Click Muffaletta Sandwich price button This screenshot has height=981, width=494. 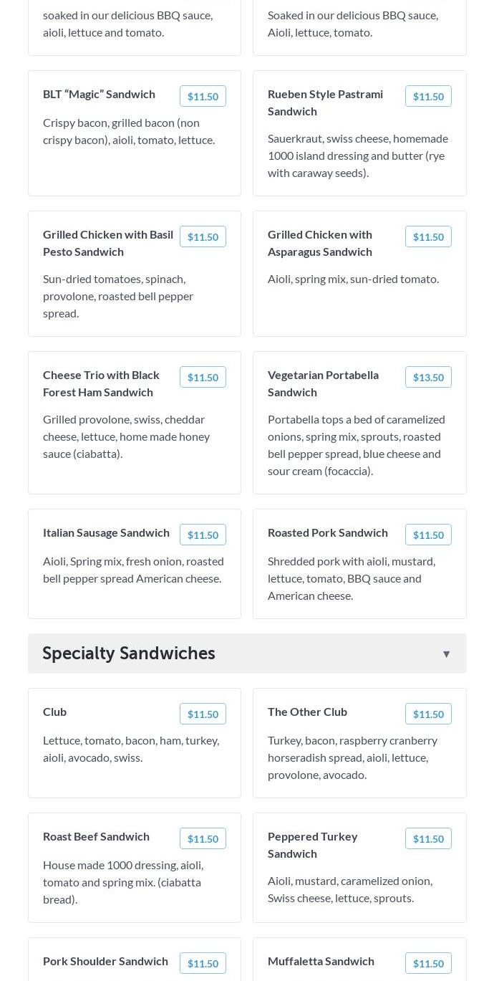[428, 963]
